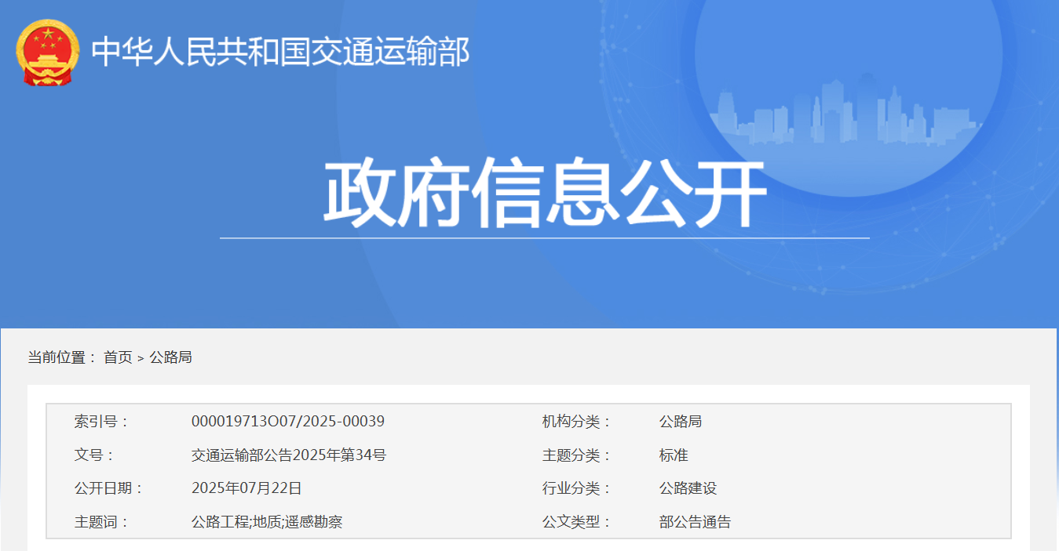
Task: Open 公路局 breadcrumb link
Action: 170,357
